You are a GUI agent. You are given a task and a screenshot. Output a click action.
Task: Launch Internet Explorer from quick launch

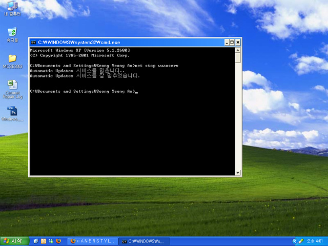click(36, 241)
